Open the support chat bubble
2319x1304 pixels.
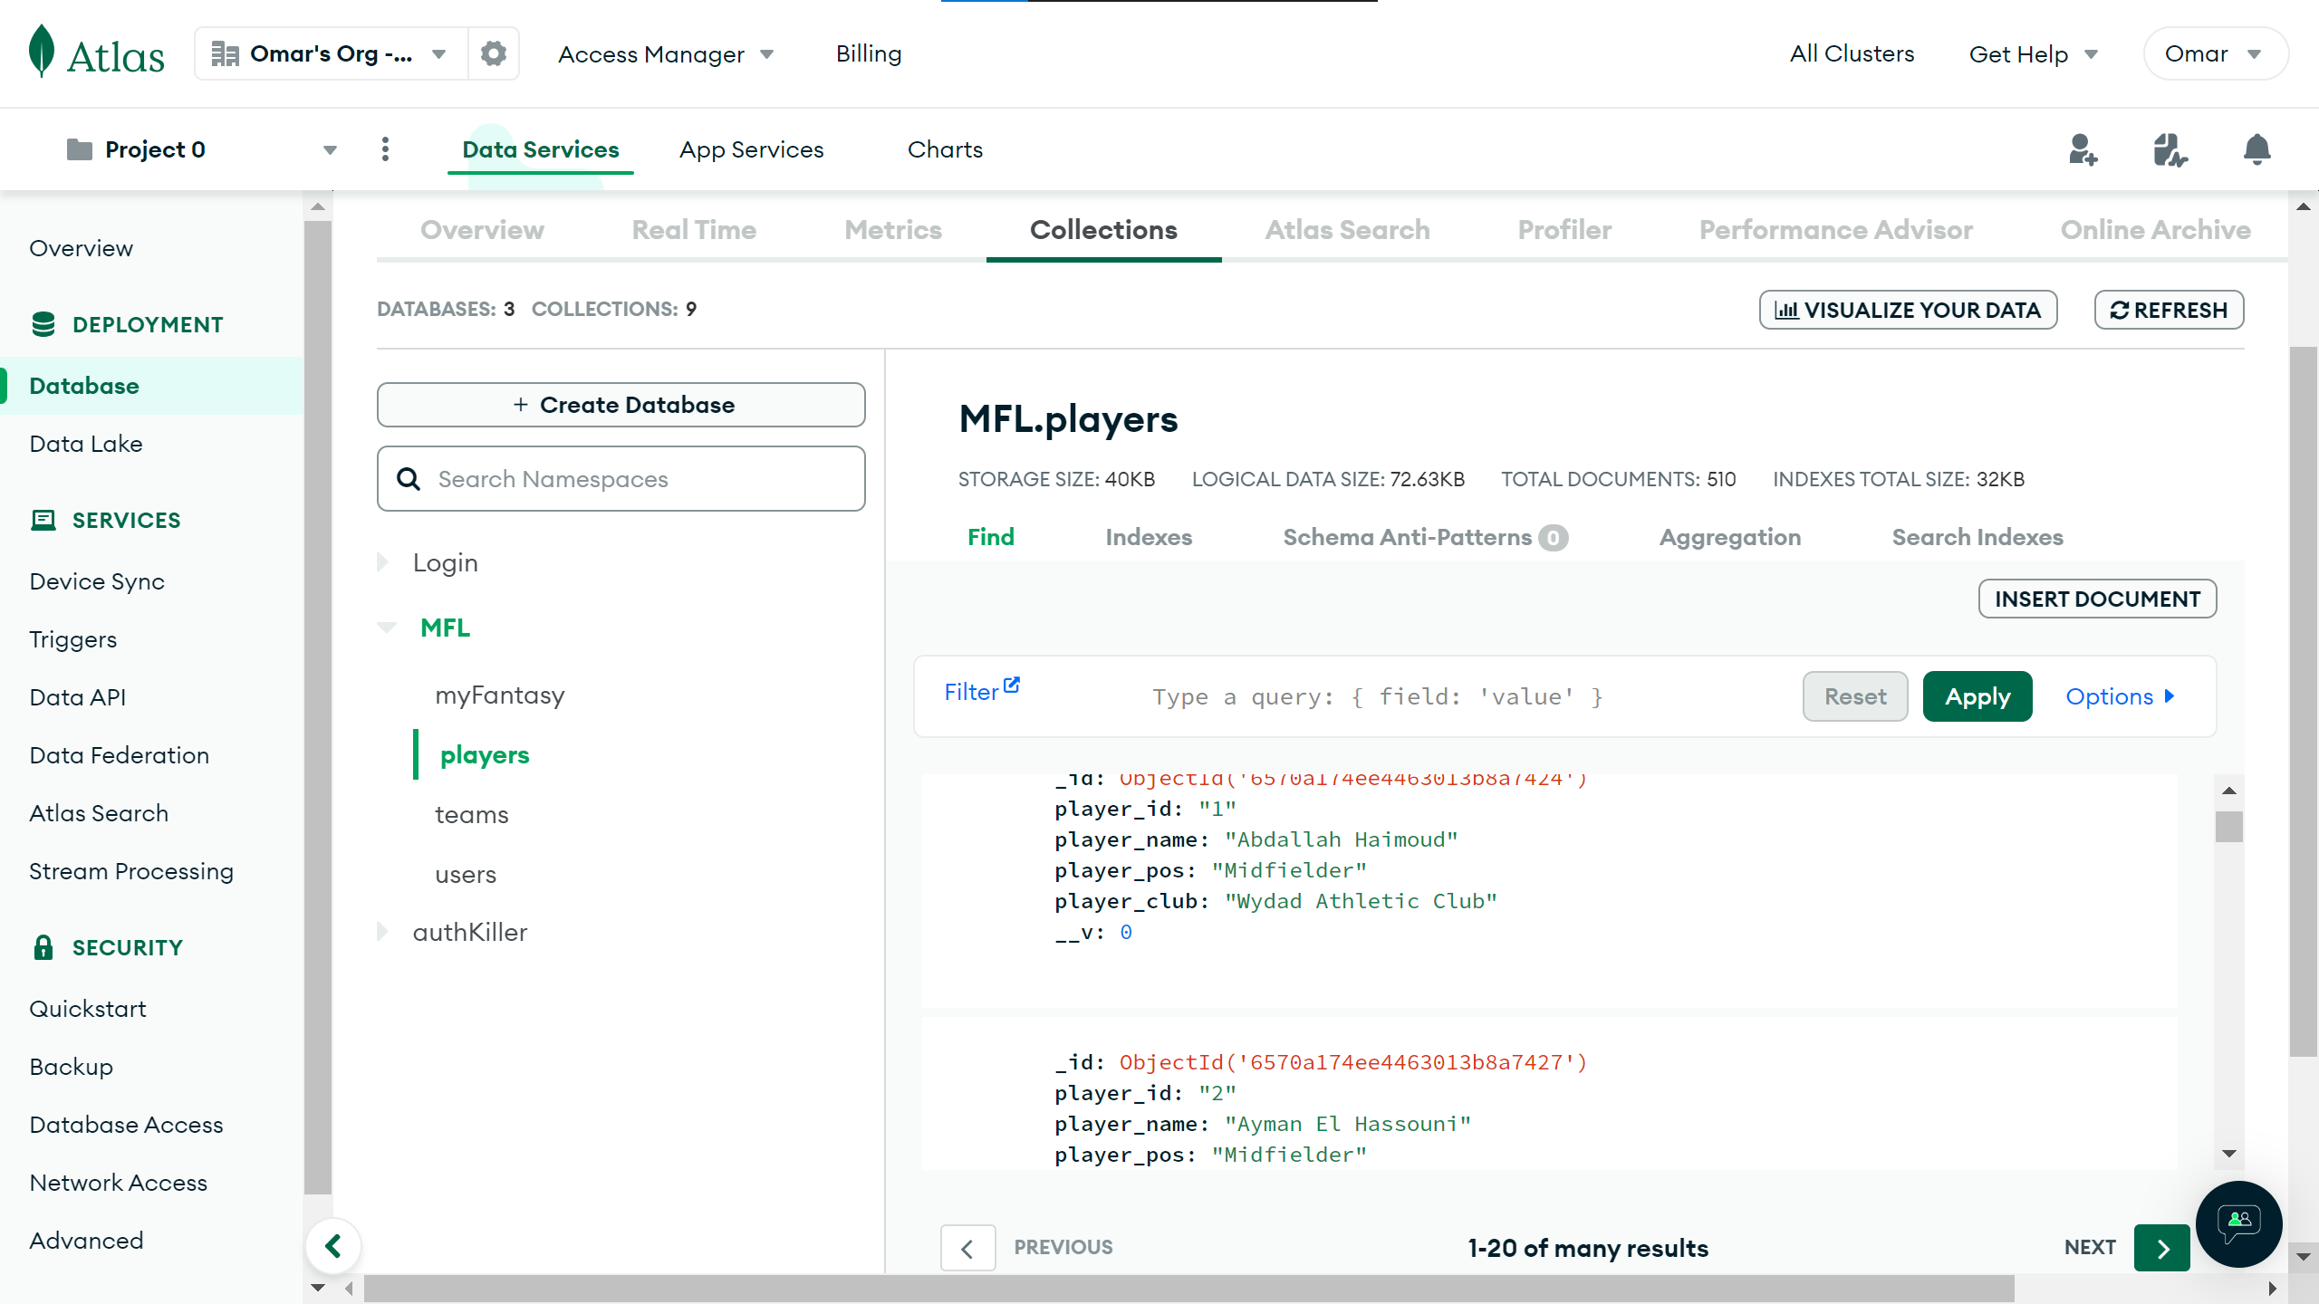click(2238, 1223)
